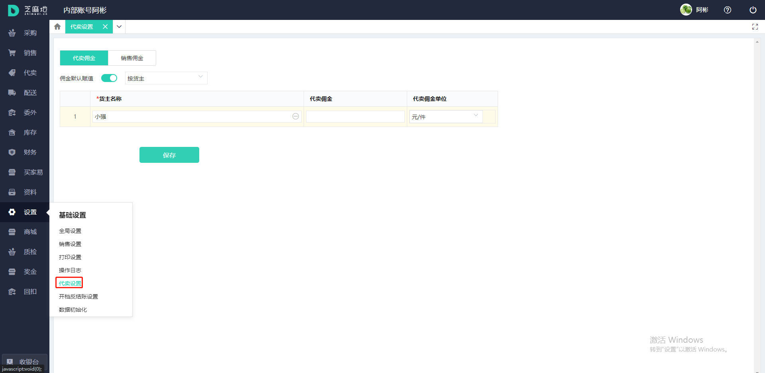The image size is (765, 373).
Task: Click the 保存 save button
Action: 169,155
